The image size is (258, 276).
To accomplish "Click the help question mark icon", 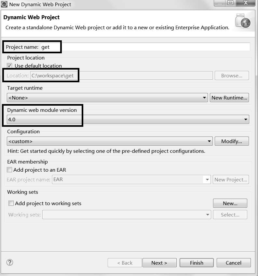I will (9, 262).
